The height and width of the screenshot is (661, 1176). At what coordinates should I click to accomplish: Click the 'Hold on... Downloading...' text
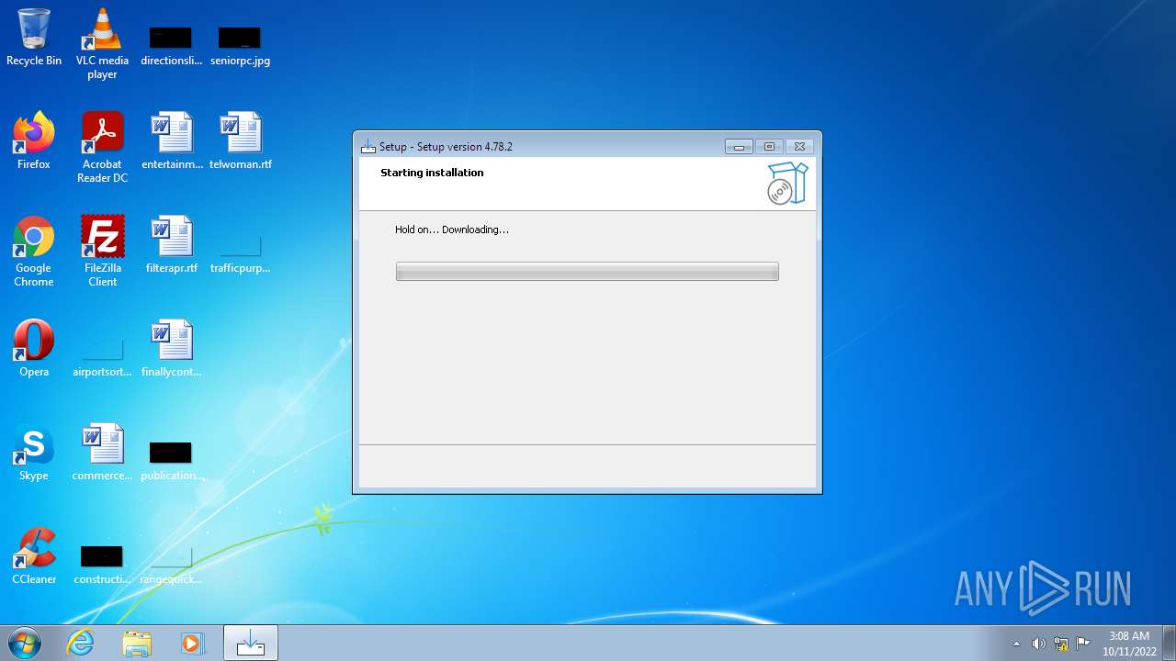452,230
